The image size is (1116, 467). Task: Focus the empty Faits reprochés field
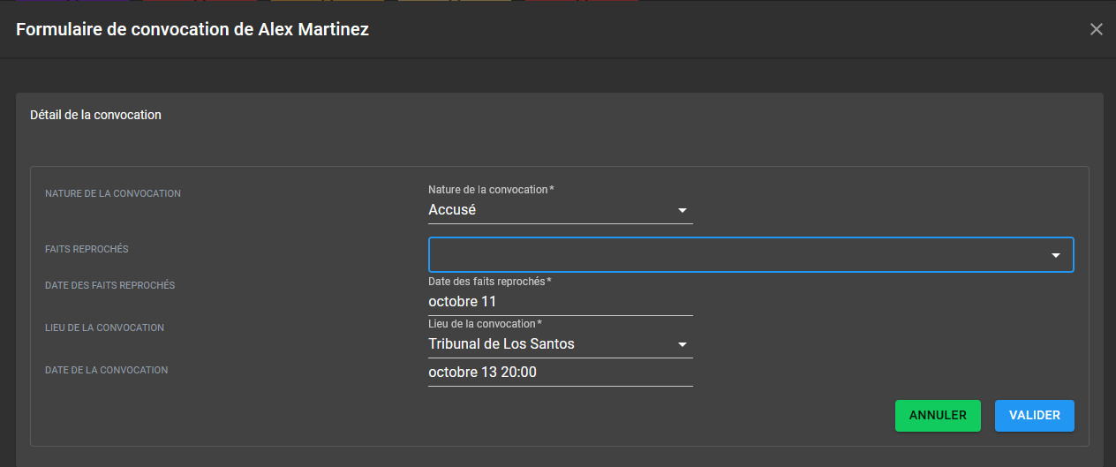point(733,255)
